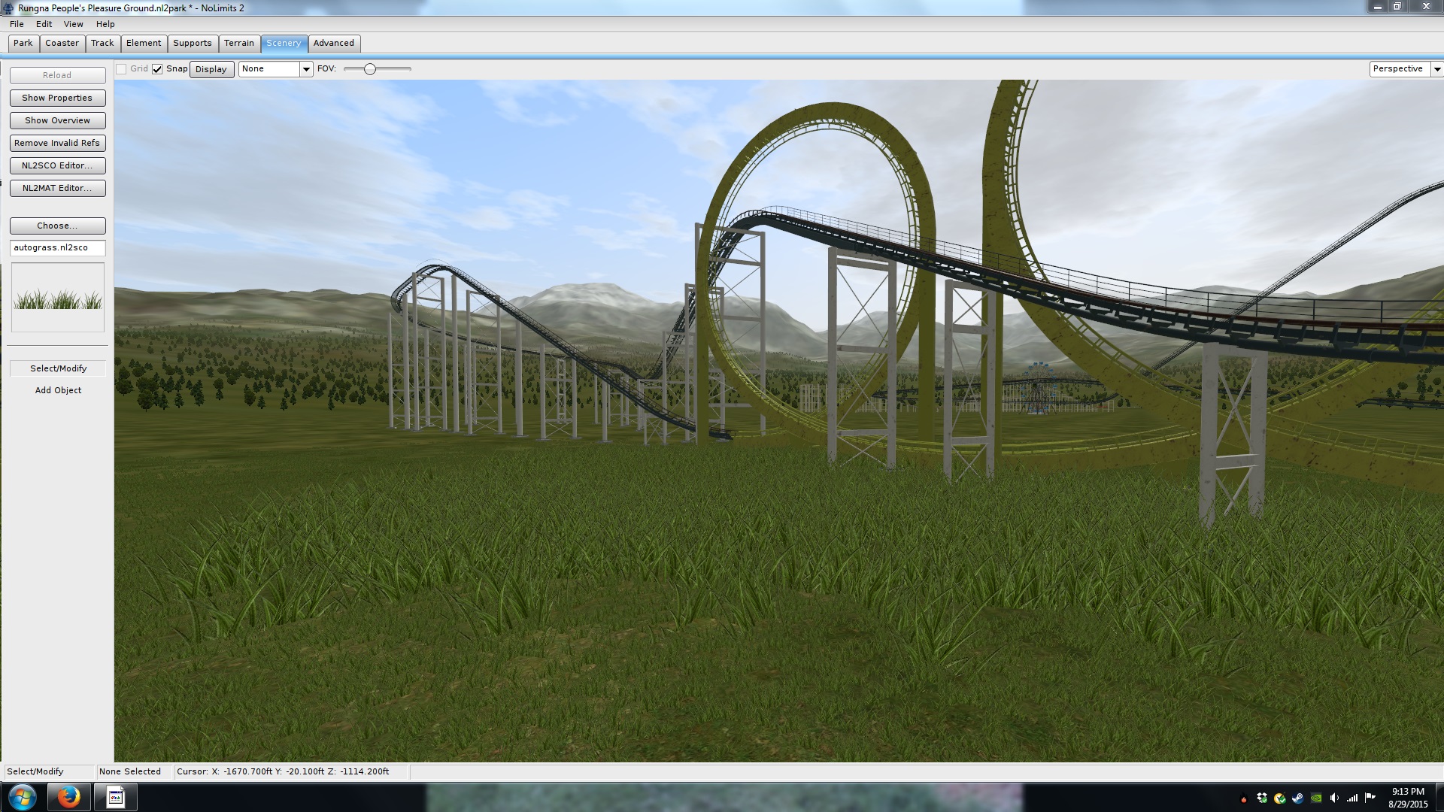Open the NVIDIA tray icon
This screenshot has width=1444, height=812.
click(1316, 798)
